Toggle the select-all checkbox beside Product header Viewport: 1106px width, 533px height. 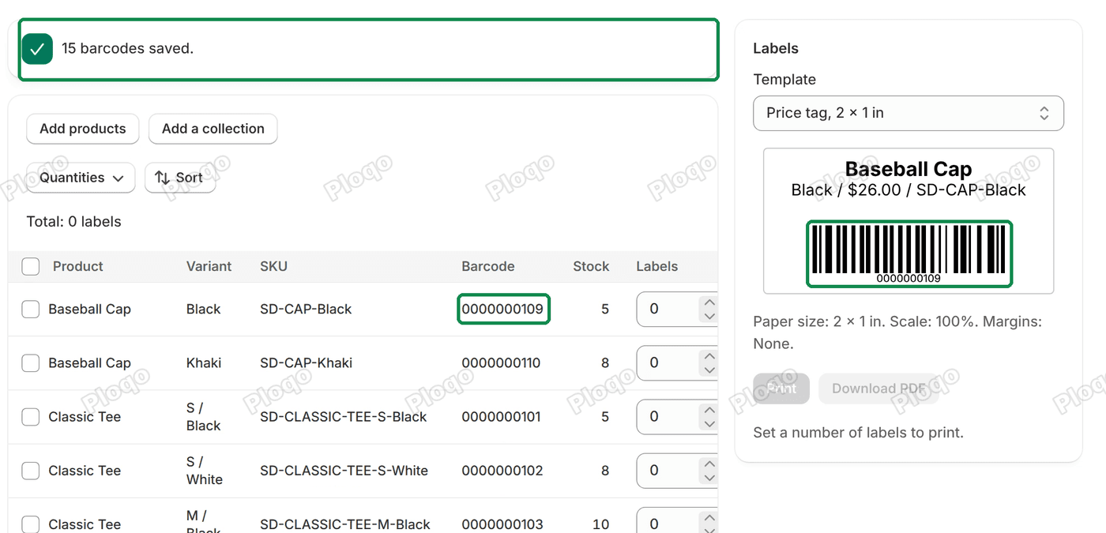pos(31,266)
